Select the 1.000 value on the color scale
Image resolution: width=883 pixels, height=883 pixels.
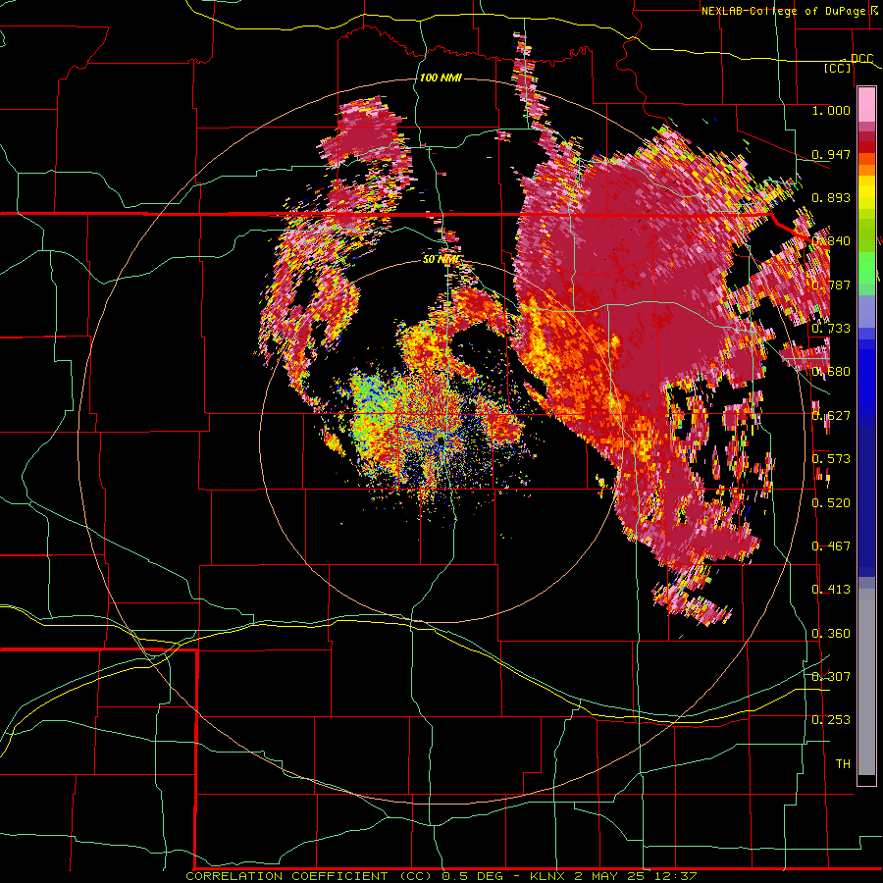831,110
